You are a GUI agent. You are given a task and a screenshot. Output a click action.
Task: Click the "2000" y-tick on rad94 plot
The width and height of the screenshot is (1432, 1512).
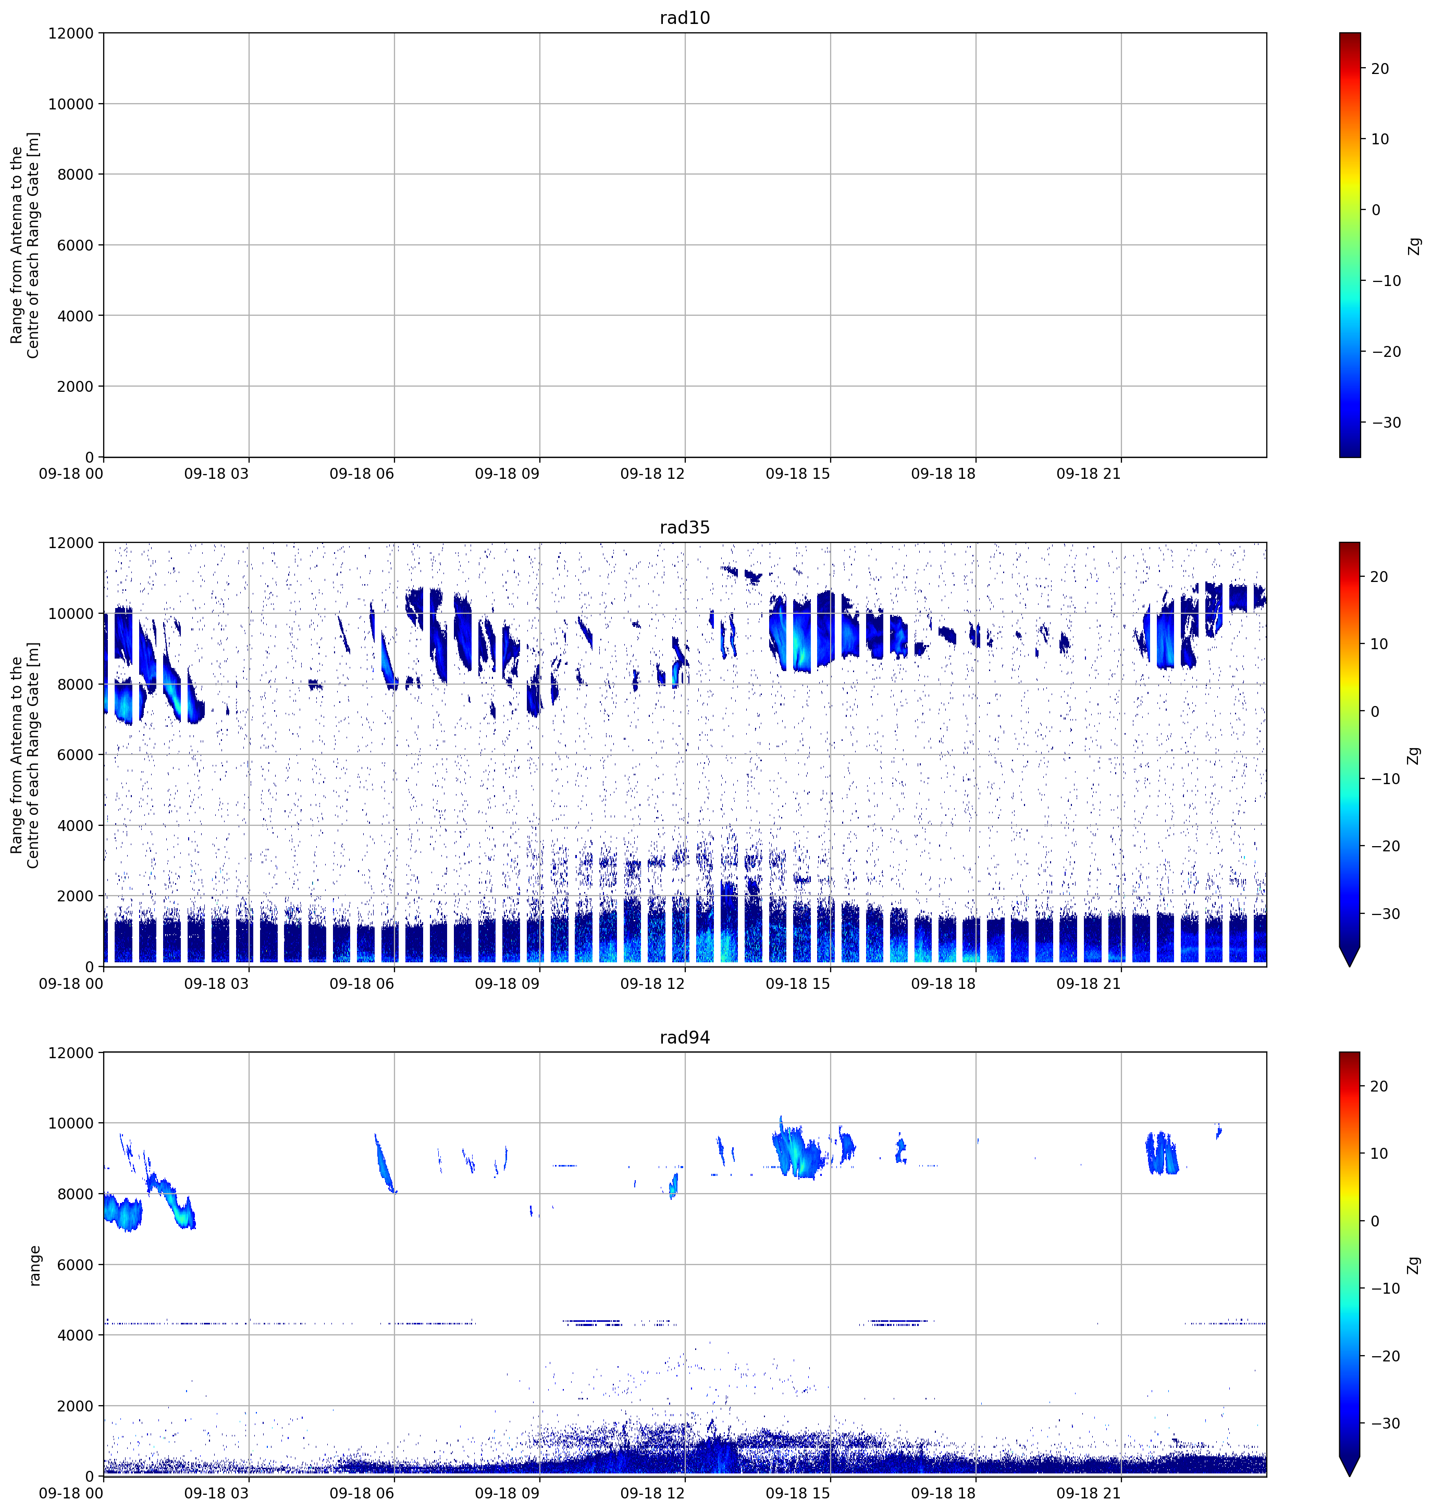point(76,1407)
